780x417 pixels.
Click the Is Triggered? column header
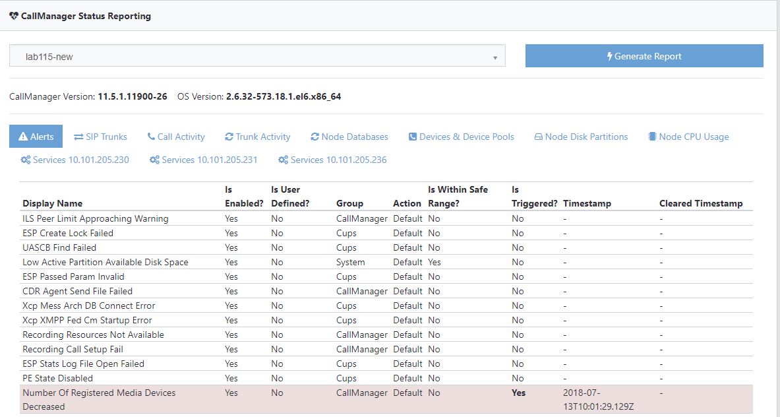click(x=534, y=196)
